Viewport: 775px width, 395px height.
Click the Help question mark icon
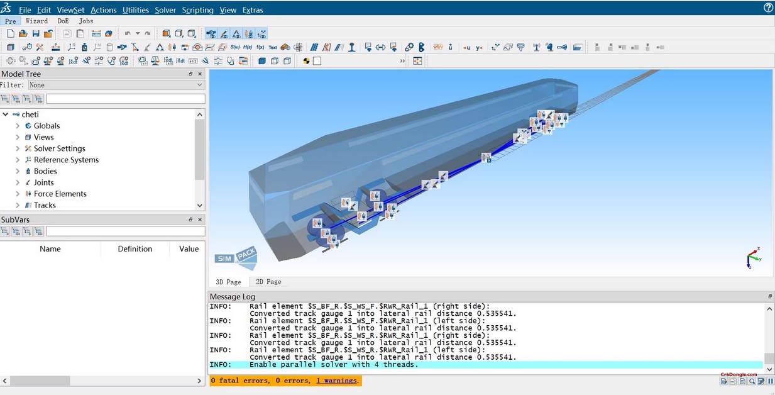click(x=768, y=8)
